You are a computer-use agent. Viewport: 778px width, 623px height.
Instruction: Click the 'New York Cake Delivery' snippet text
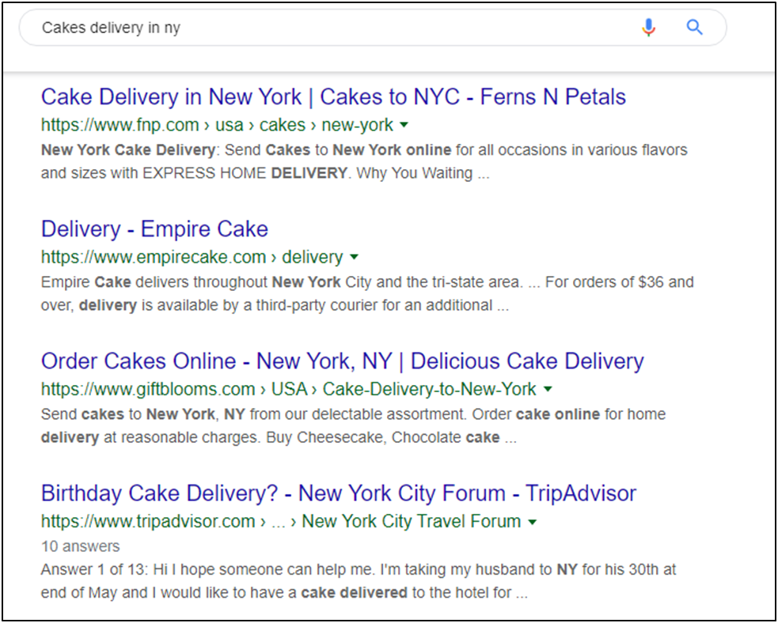(x=128, y=149)
